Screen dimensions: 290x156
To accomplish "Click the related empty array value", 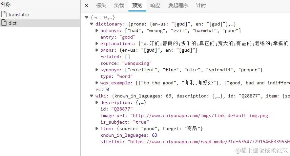I will pyautogui.click(x=127, y=57).
